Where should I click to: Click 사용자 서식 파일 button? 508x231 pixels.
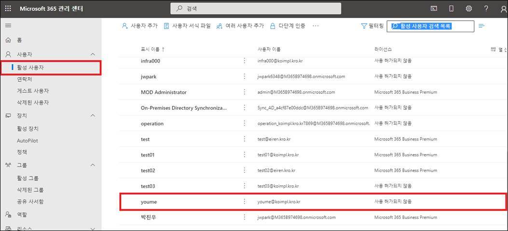click(187, 26)
